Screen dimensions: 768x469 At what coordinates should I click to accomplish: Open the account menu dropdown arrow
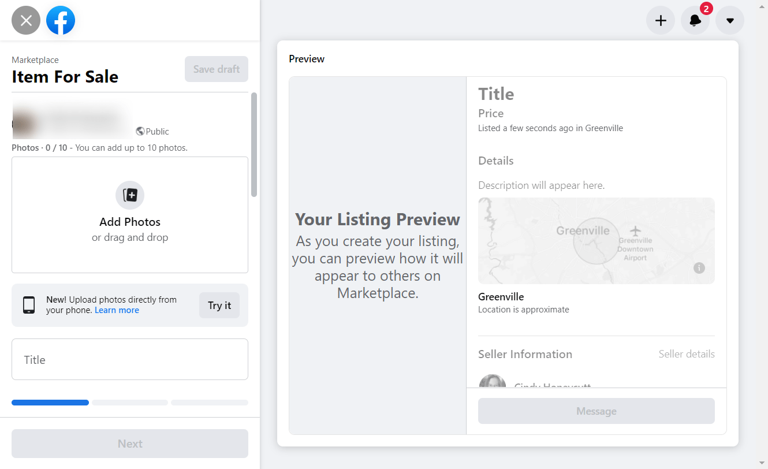pyautogui.click(x=729, y=20)
